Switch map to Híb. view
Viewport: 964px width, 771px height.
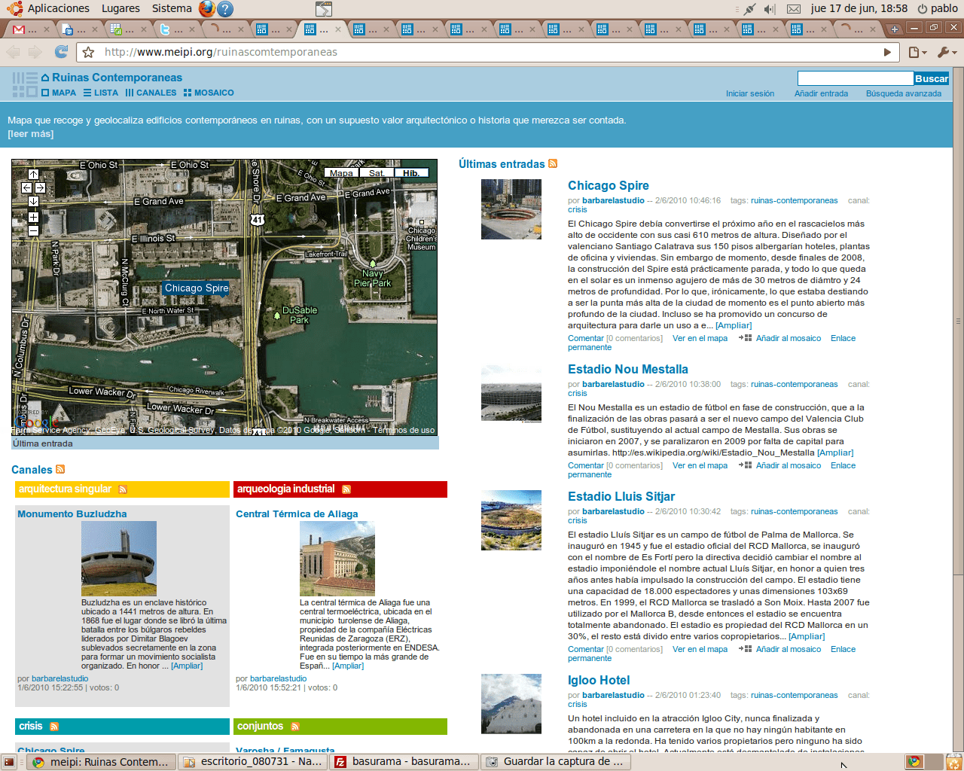(x=411, y=173)
